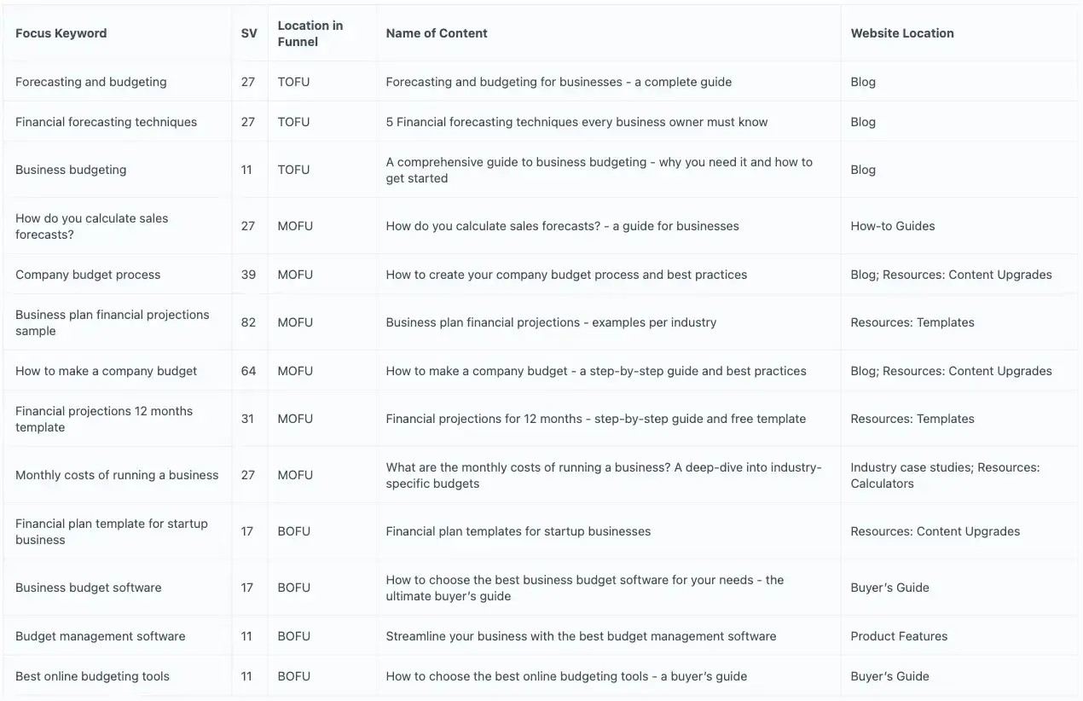
Task: Click the Budget management software keyword cell
Action: [x=100, y=636]
